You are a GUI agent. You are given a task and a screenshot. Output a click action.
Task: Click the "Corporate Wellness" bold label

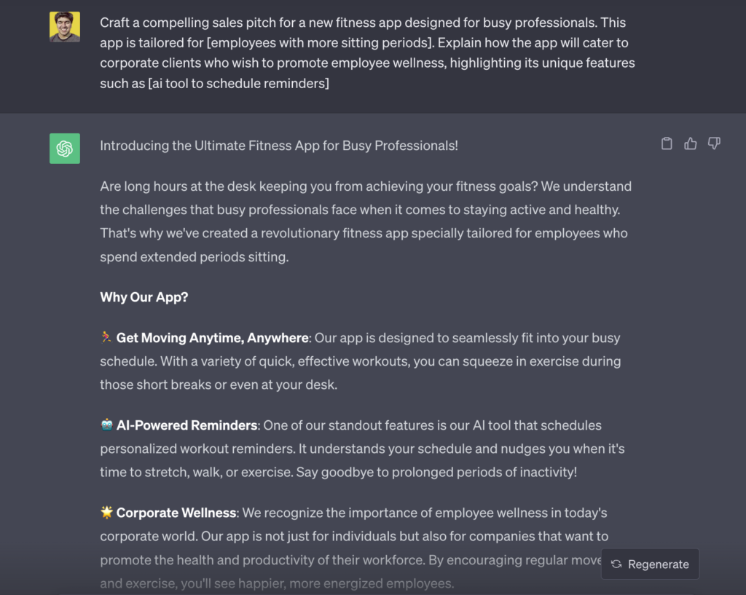pyautogui.click(x=176, y=513)
